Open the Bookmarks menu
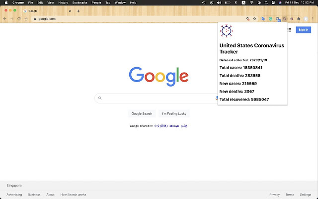 (x=79, y=2)
